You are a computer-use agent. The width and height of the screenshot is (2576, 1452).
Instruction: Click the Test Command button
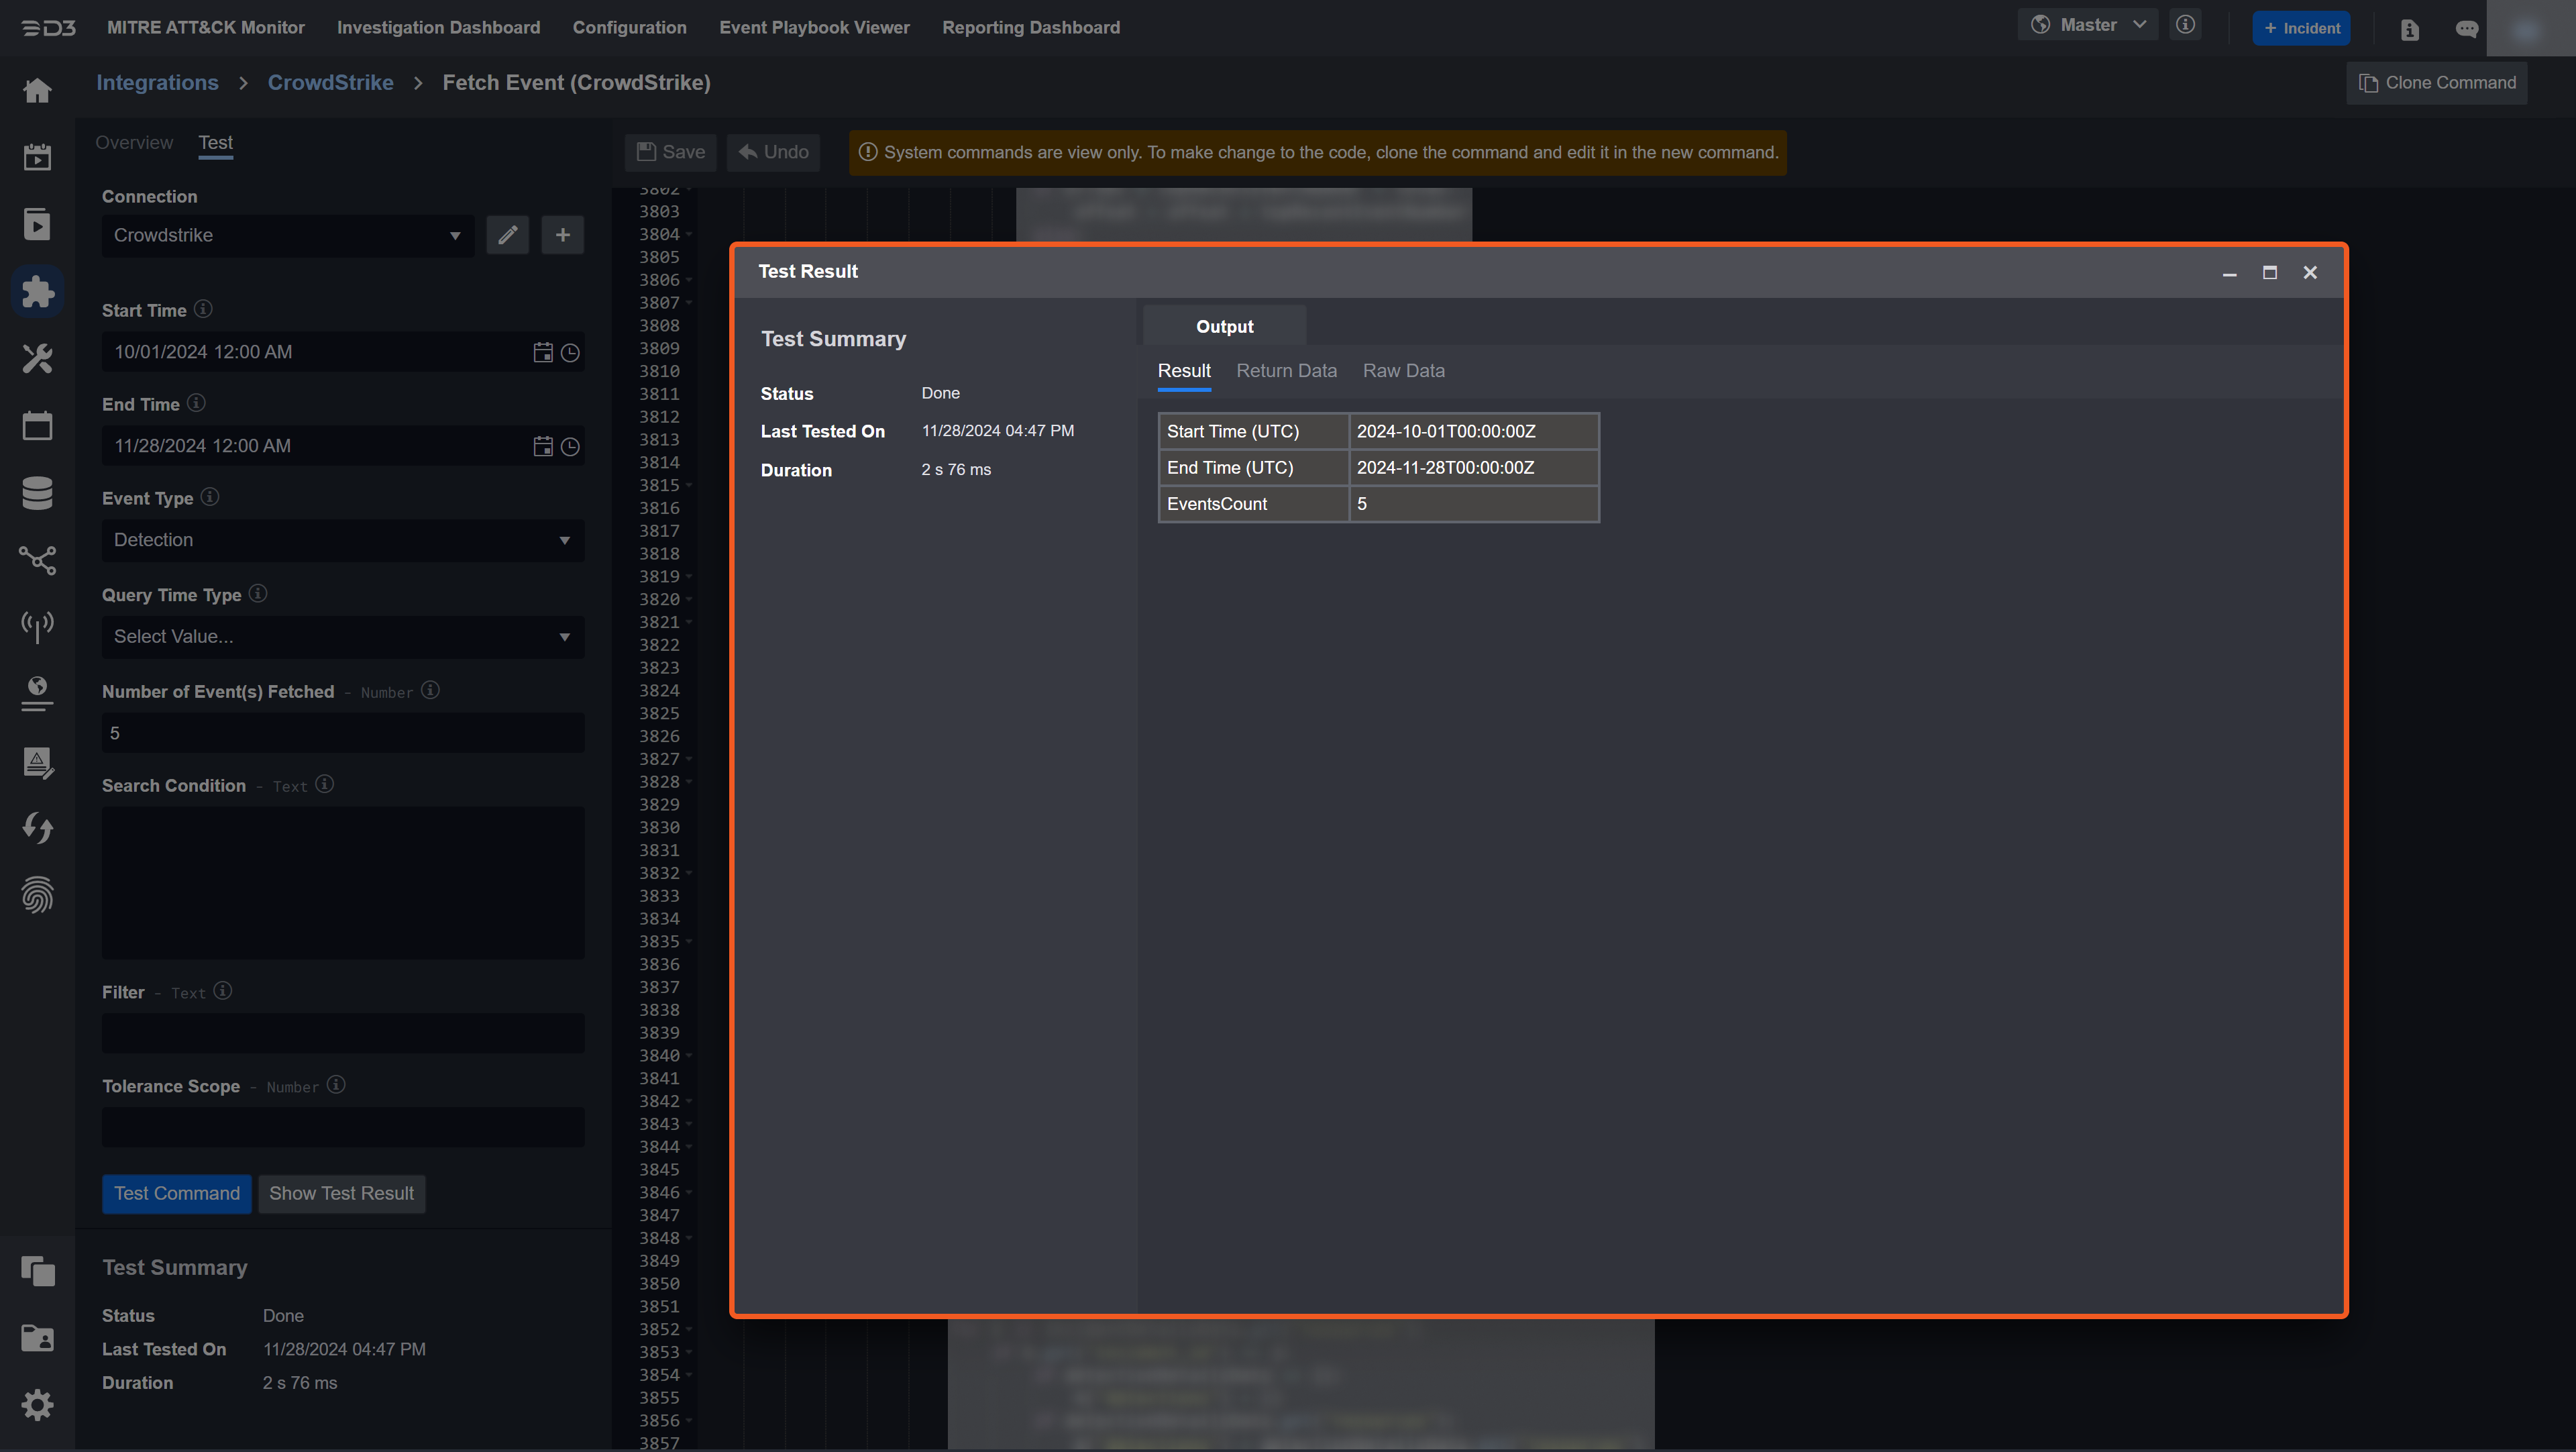tap(176, 1194)
